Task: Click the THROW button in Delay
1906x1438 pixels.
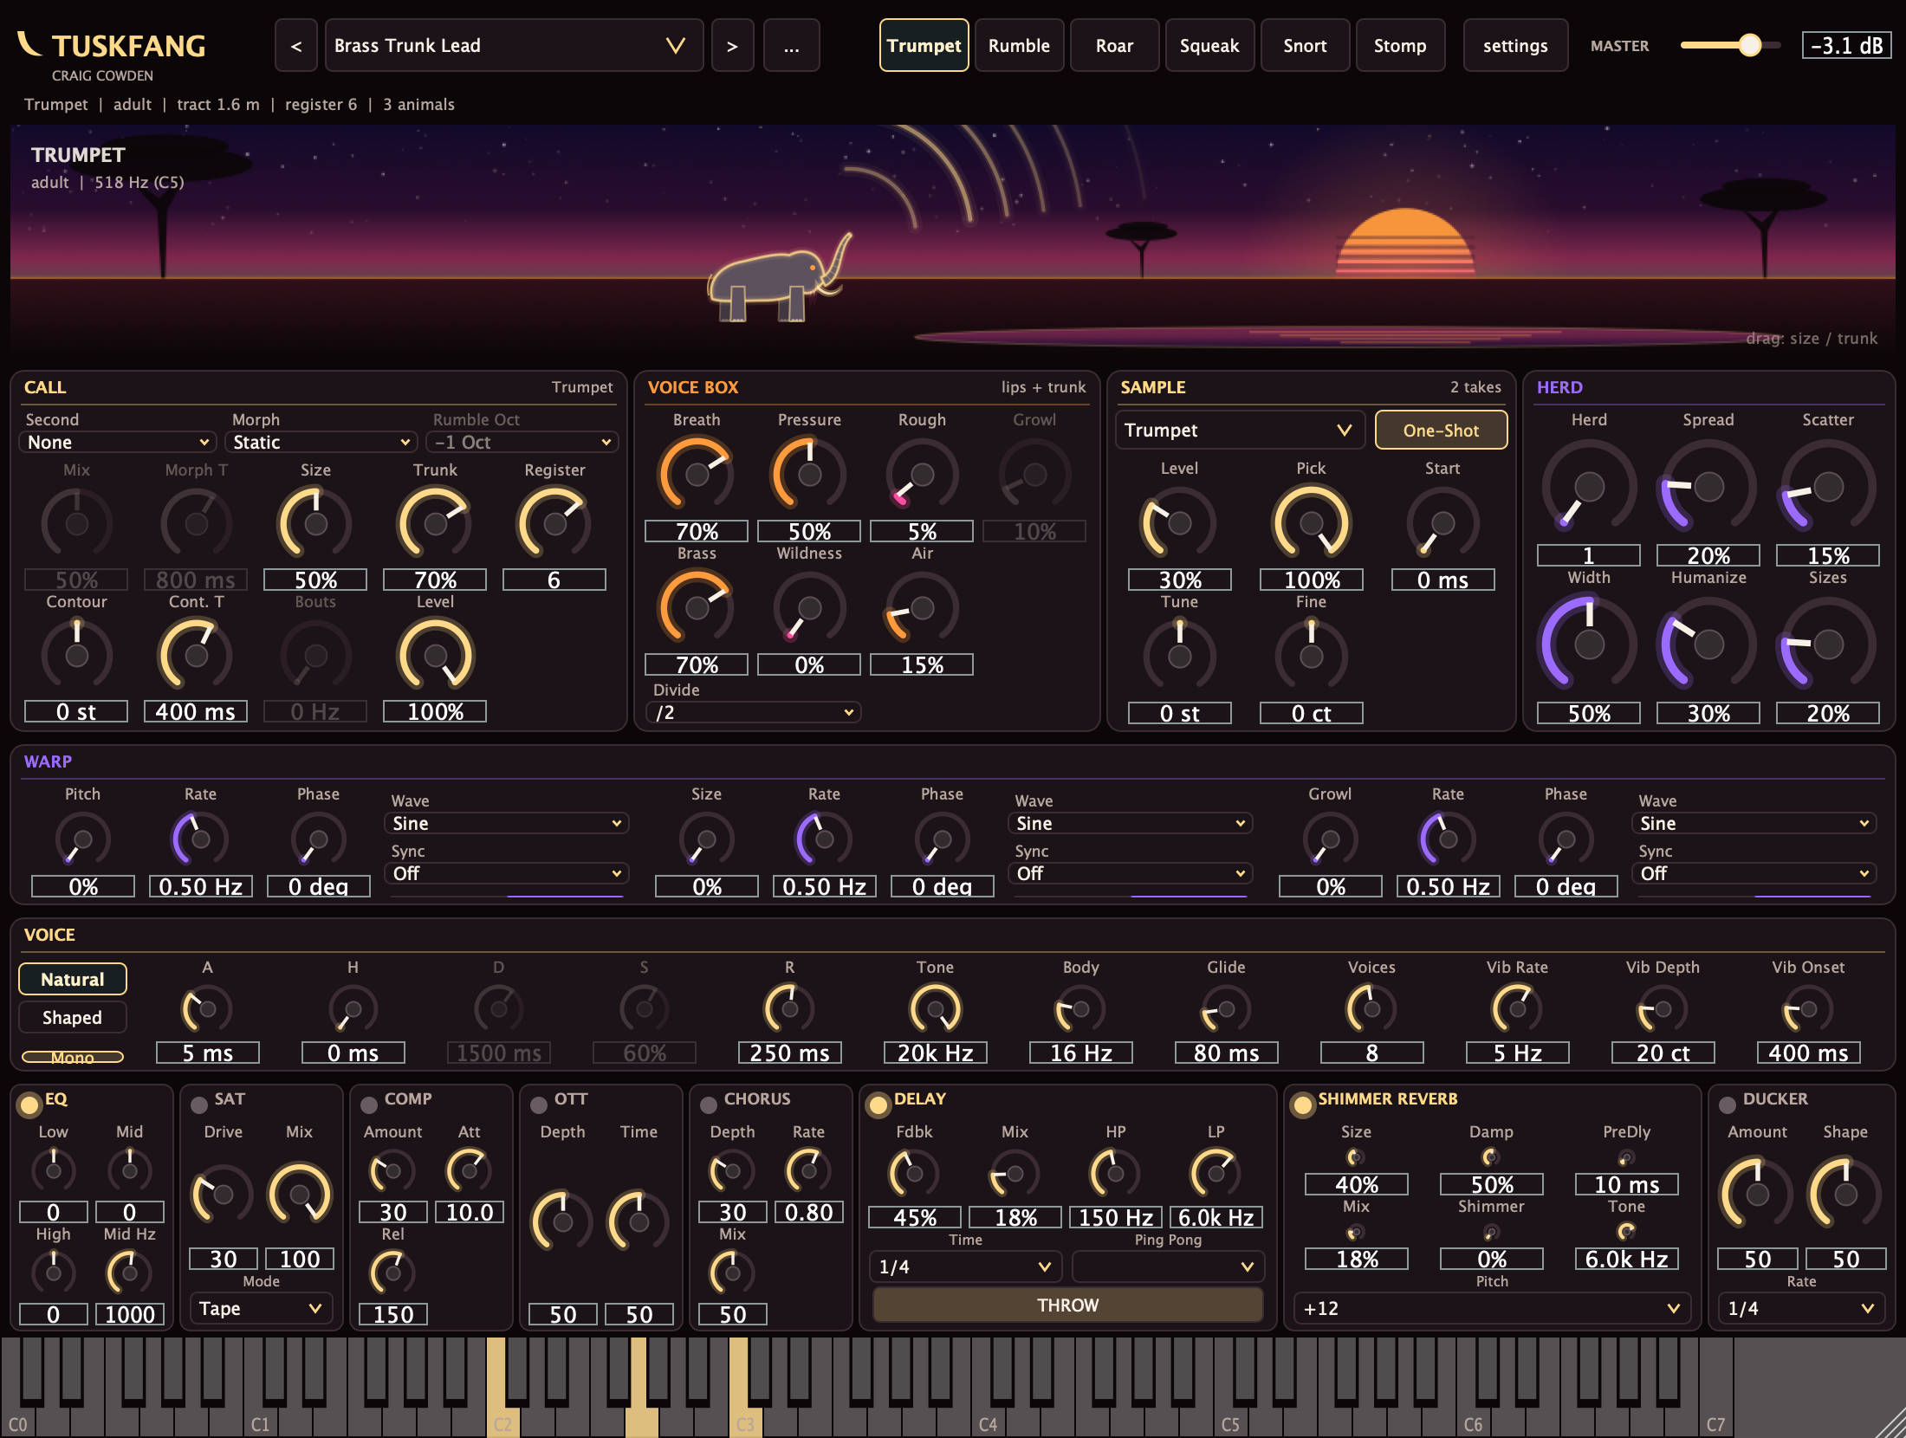Action: [1067, 1305]
